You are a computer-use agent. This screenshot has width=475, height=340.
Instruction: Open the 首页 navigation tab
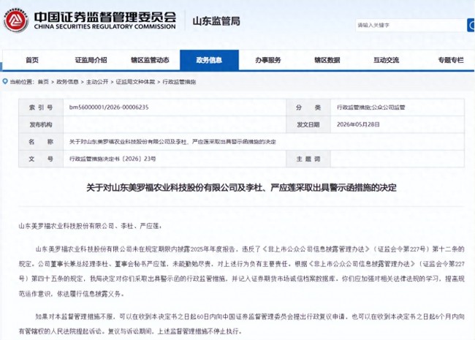(x=32, y=60)
